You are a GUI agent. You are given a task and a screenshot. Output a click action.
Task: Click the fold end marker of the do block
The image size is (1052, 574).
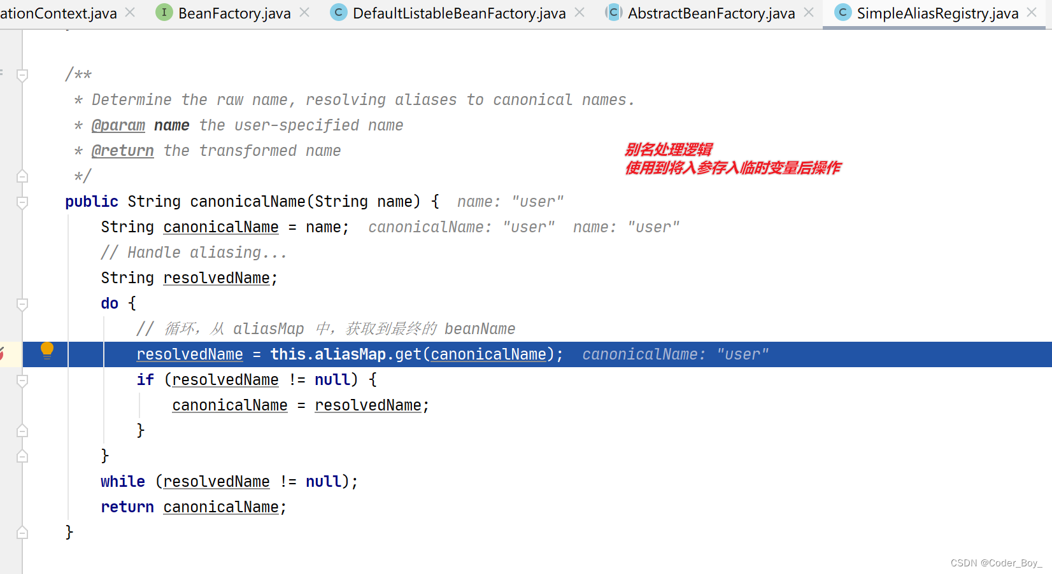(x=22, y=456)
